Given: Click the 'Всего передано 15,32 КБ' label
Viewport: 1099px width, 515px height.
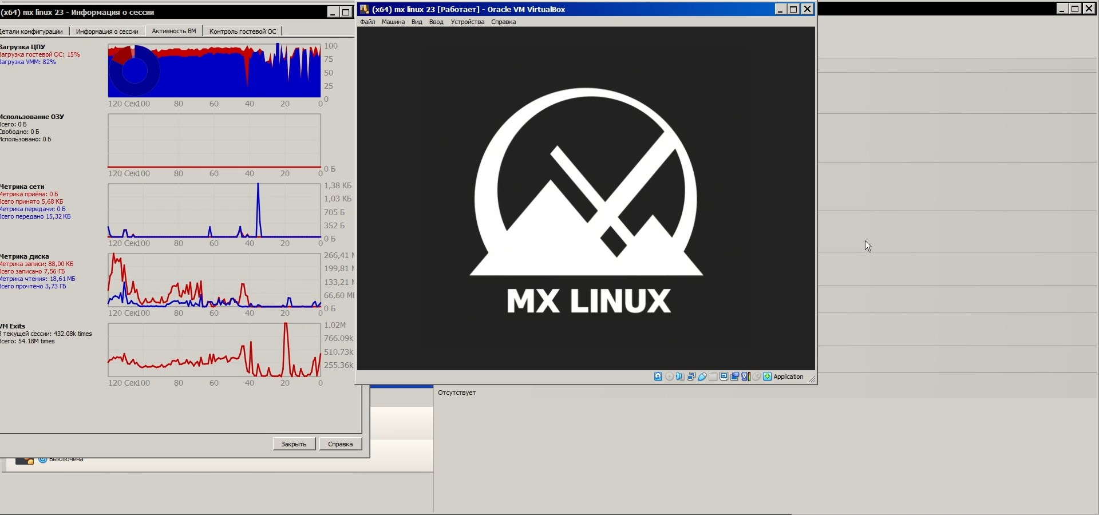Looking at the screenshot, I should click(x=35, y=216).
